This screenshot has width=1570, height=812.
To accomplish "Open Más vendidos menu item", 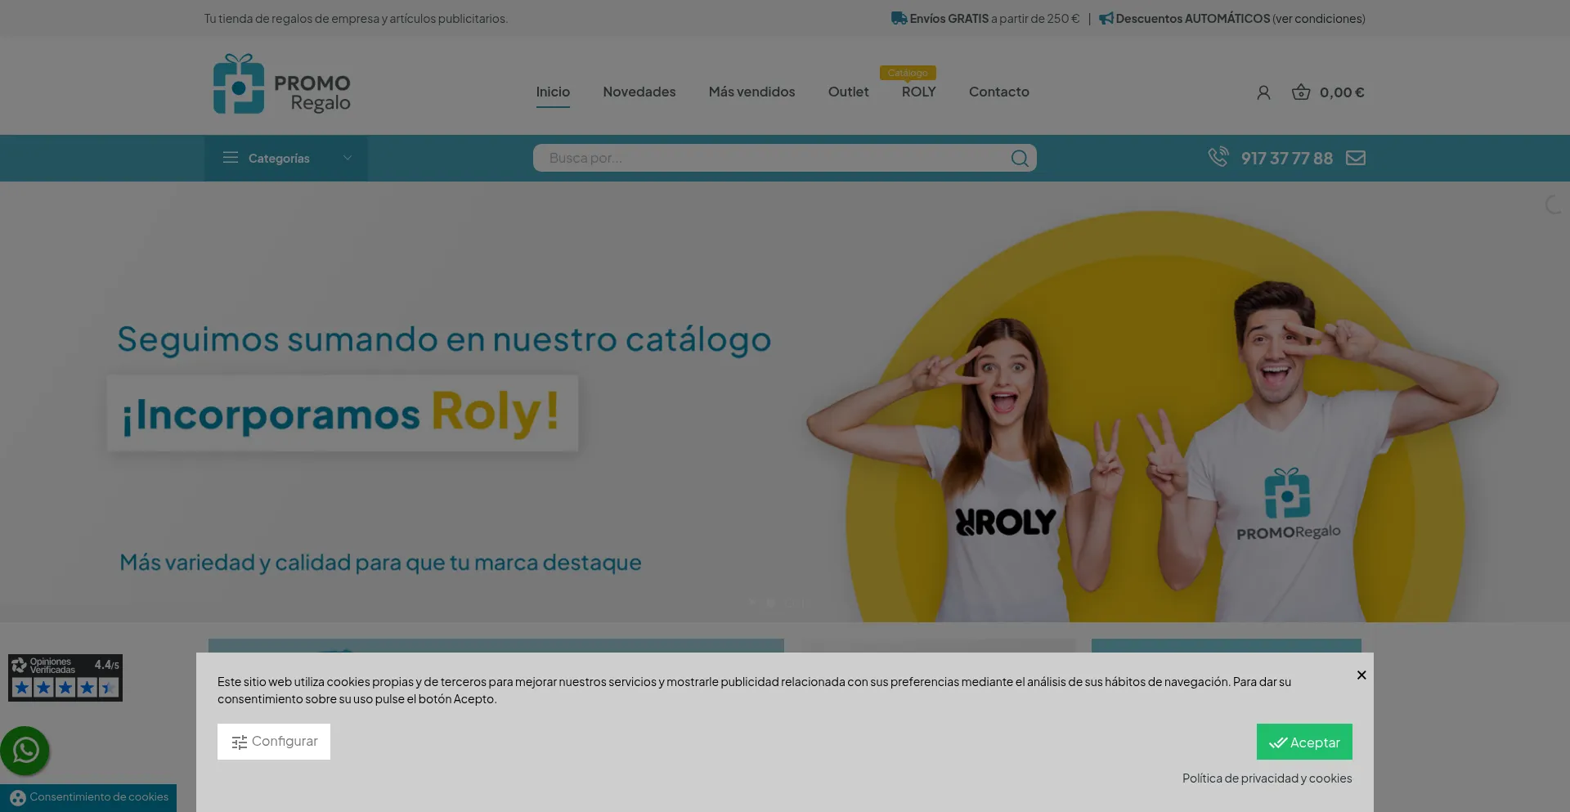I will (x=751, y=92).
